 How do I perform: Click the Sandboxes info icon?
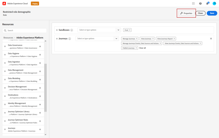pos(72,30)
